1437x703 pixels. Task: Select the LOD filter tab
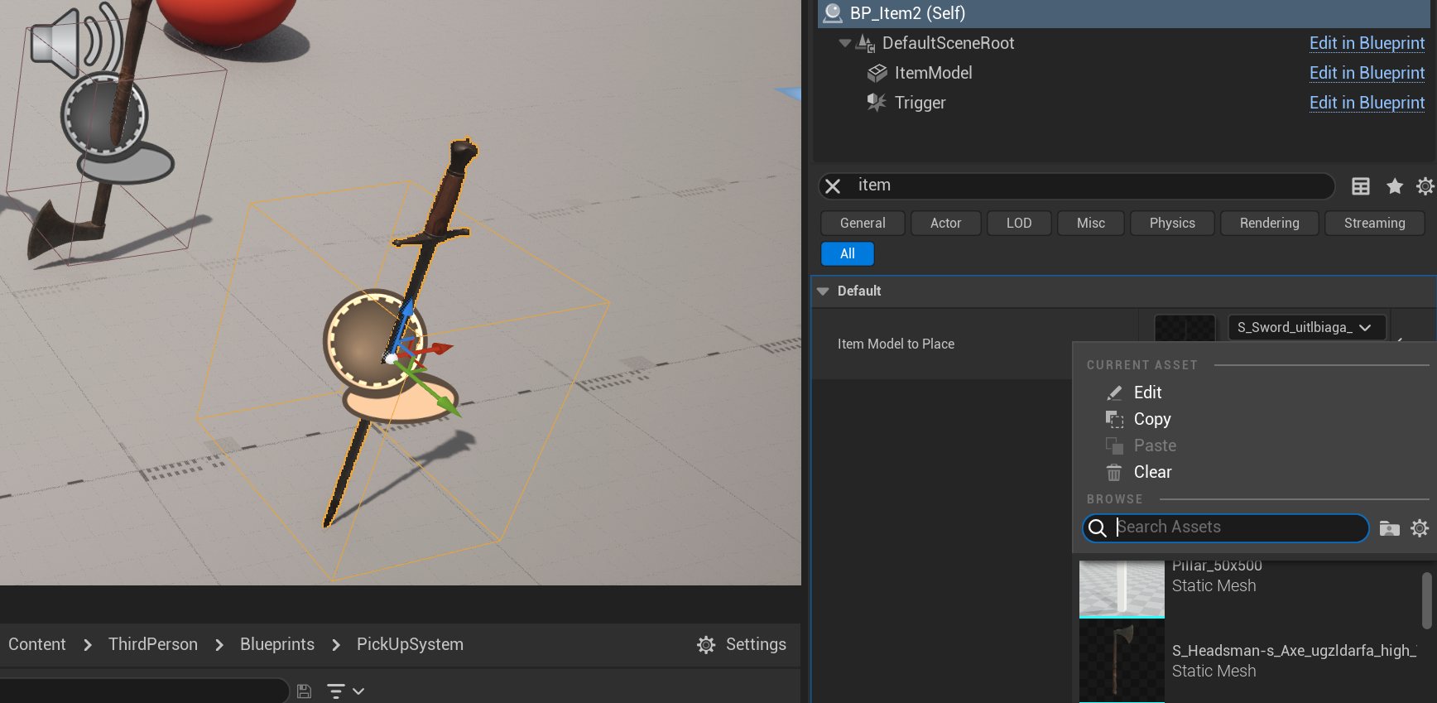1019,224
